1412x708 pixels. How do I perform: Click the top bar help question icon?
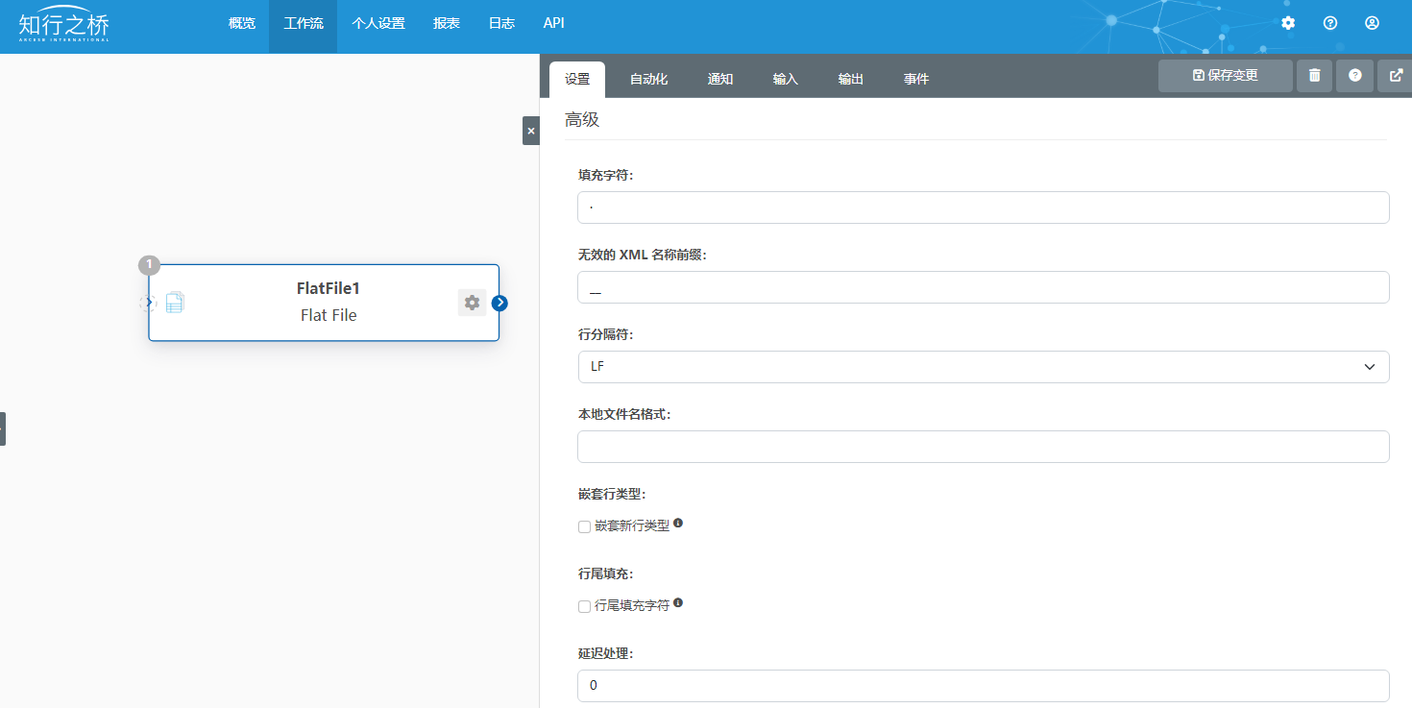[1330, 23]
